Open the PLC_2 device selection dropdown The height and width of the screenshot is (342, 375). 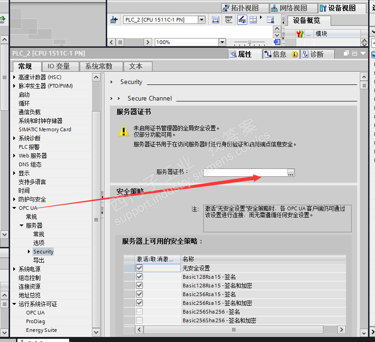click(x=201, y=20)
